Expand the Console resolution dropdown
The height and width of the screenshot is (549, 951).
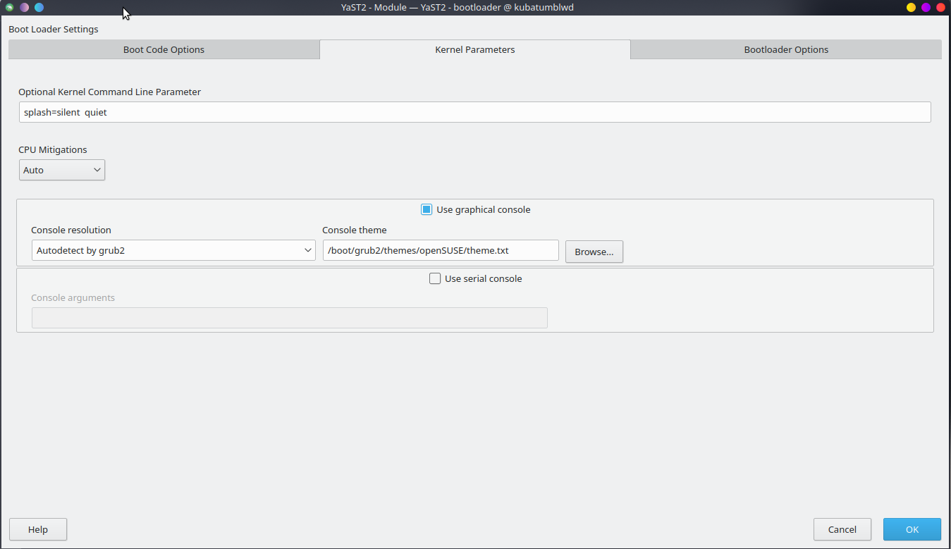tap(173, 250)
